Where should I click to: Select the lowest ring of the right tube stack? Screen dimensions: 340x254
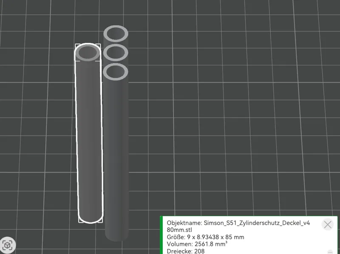(x=116, y=72)
